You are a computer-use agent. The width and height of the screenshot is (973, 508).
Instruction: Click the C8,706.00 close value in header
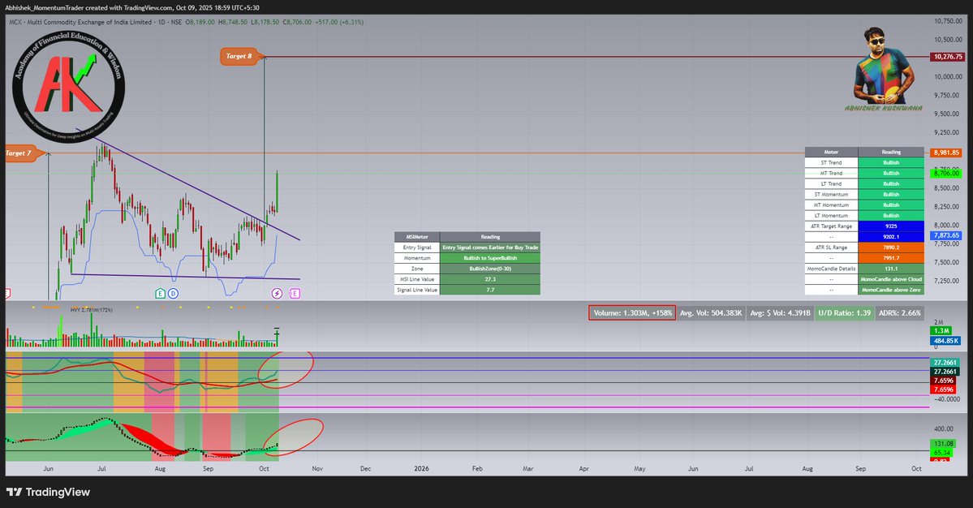point(297,23)
